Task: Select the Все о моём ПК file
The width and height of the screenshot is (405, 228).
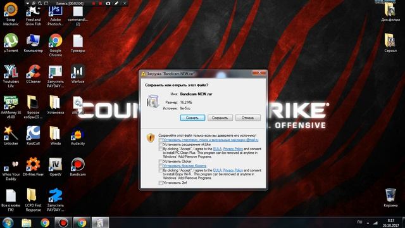Action: coord(11,200)
